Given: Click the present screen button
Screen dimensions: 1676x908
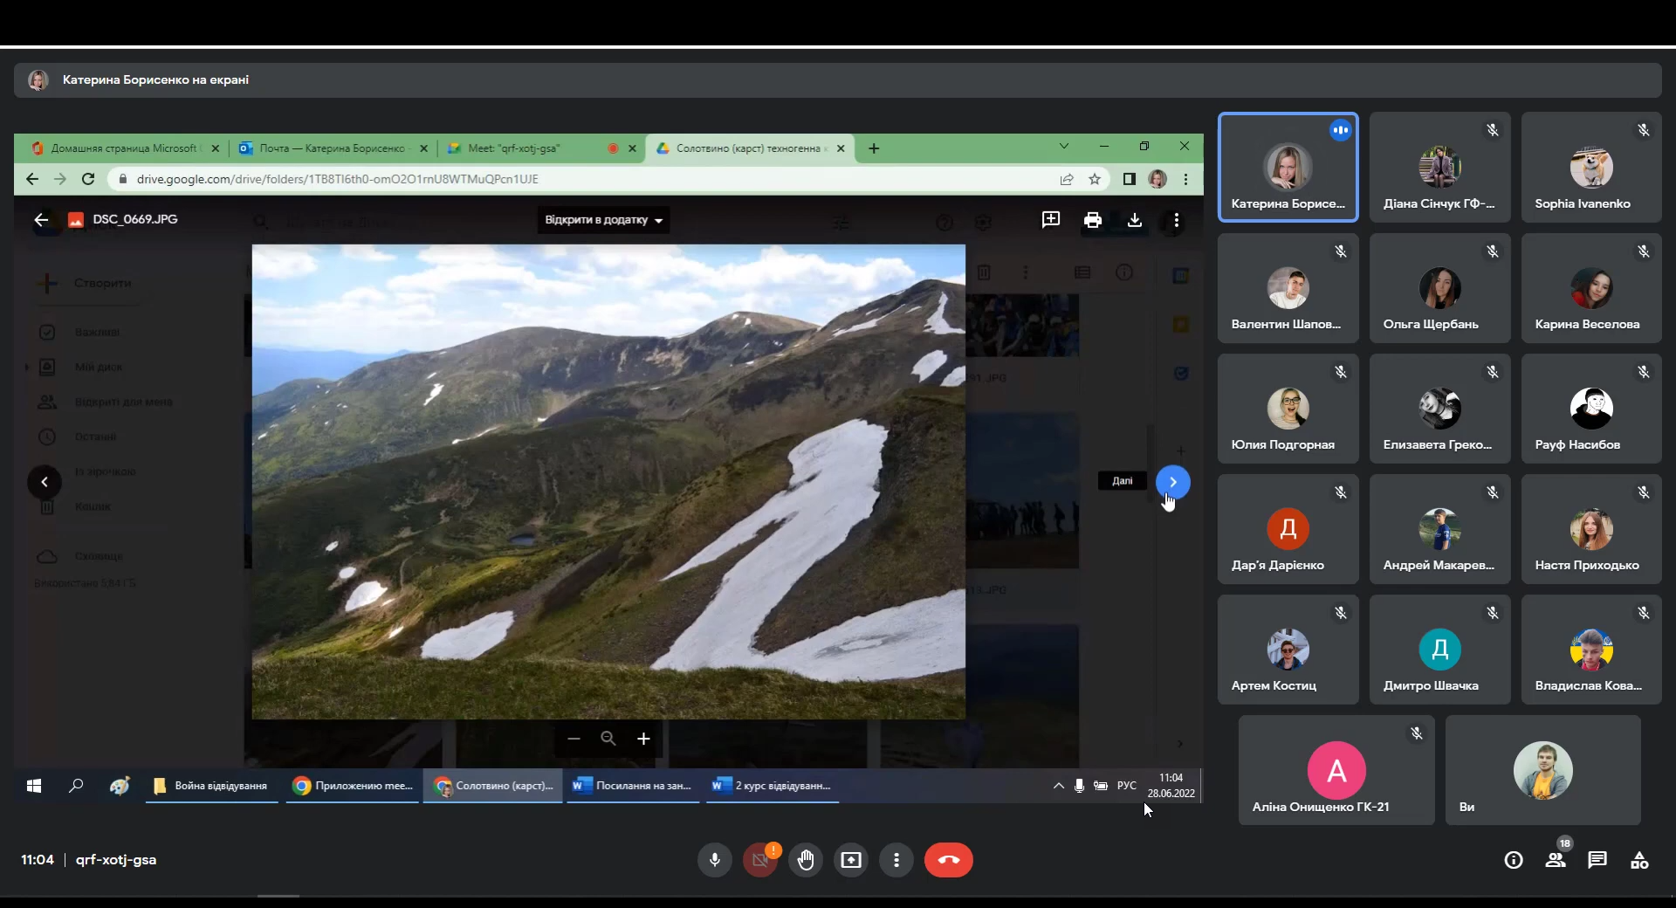Looking at the screenshot, I should point(851,860).
